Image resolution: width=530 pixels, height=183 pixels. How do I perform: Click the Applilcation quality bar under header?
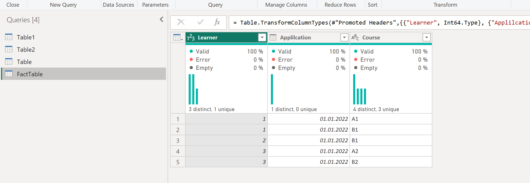point(308,44)
